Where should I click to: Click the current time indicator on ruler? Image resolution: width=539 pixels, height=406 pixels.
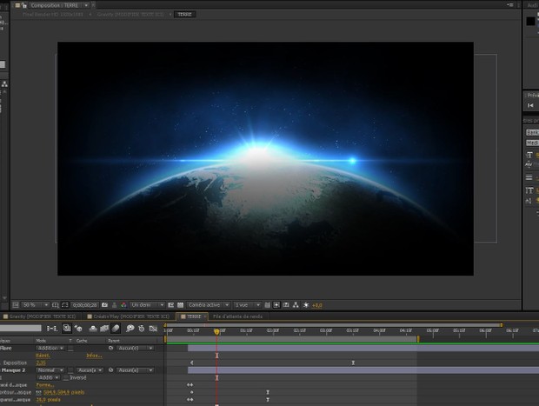point(216,331)
